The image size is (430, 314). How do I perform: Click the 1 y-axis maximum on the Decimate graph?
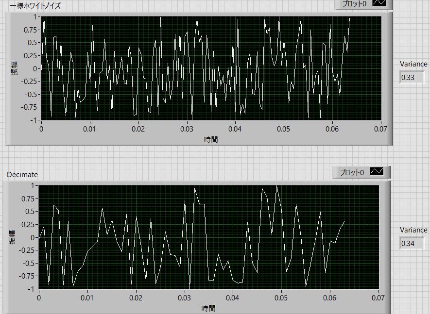33,186
